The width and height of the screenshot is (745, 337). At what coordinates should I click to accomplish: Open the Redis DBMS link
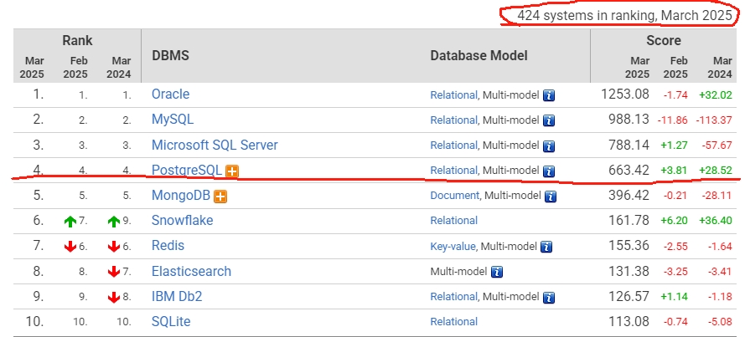point(168,246)
